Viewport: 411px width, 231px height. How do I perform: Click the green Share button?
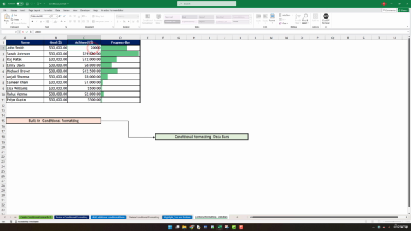(403, 10)
